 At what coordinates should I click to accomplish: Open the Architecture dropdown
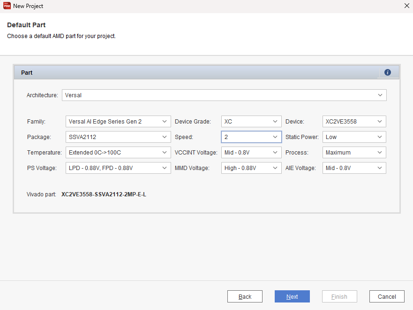pos(224,95)
